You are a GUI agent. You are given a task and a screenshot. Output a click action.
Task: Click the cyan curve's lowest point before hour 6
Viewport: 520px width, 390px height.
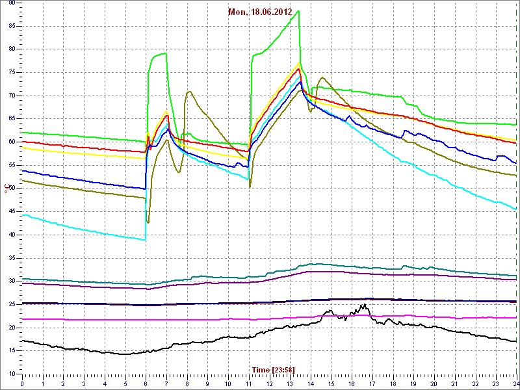tap(144, 240)
